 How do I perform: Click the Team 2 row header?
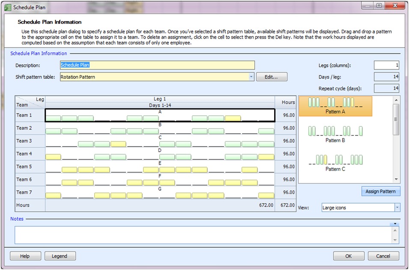coord(30,128)
